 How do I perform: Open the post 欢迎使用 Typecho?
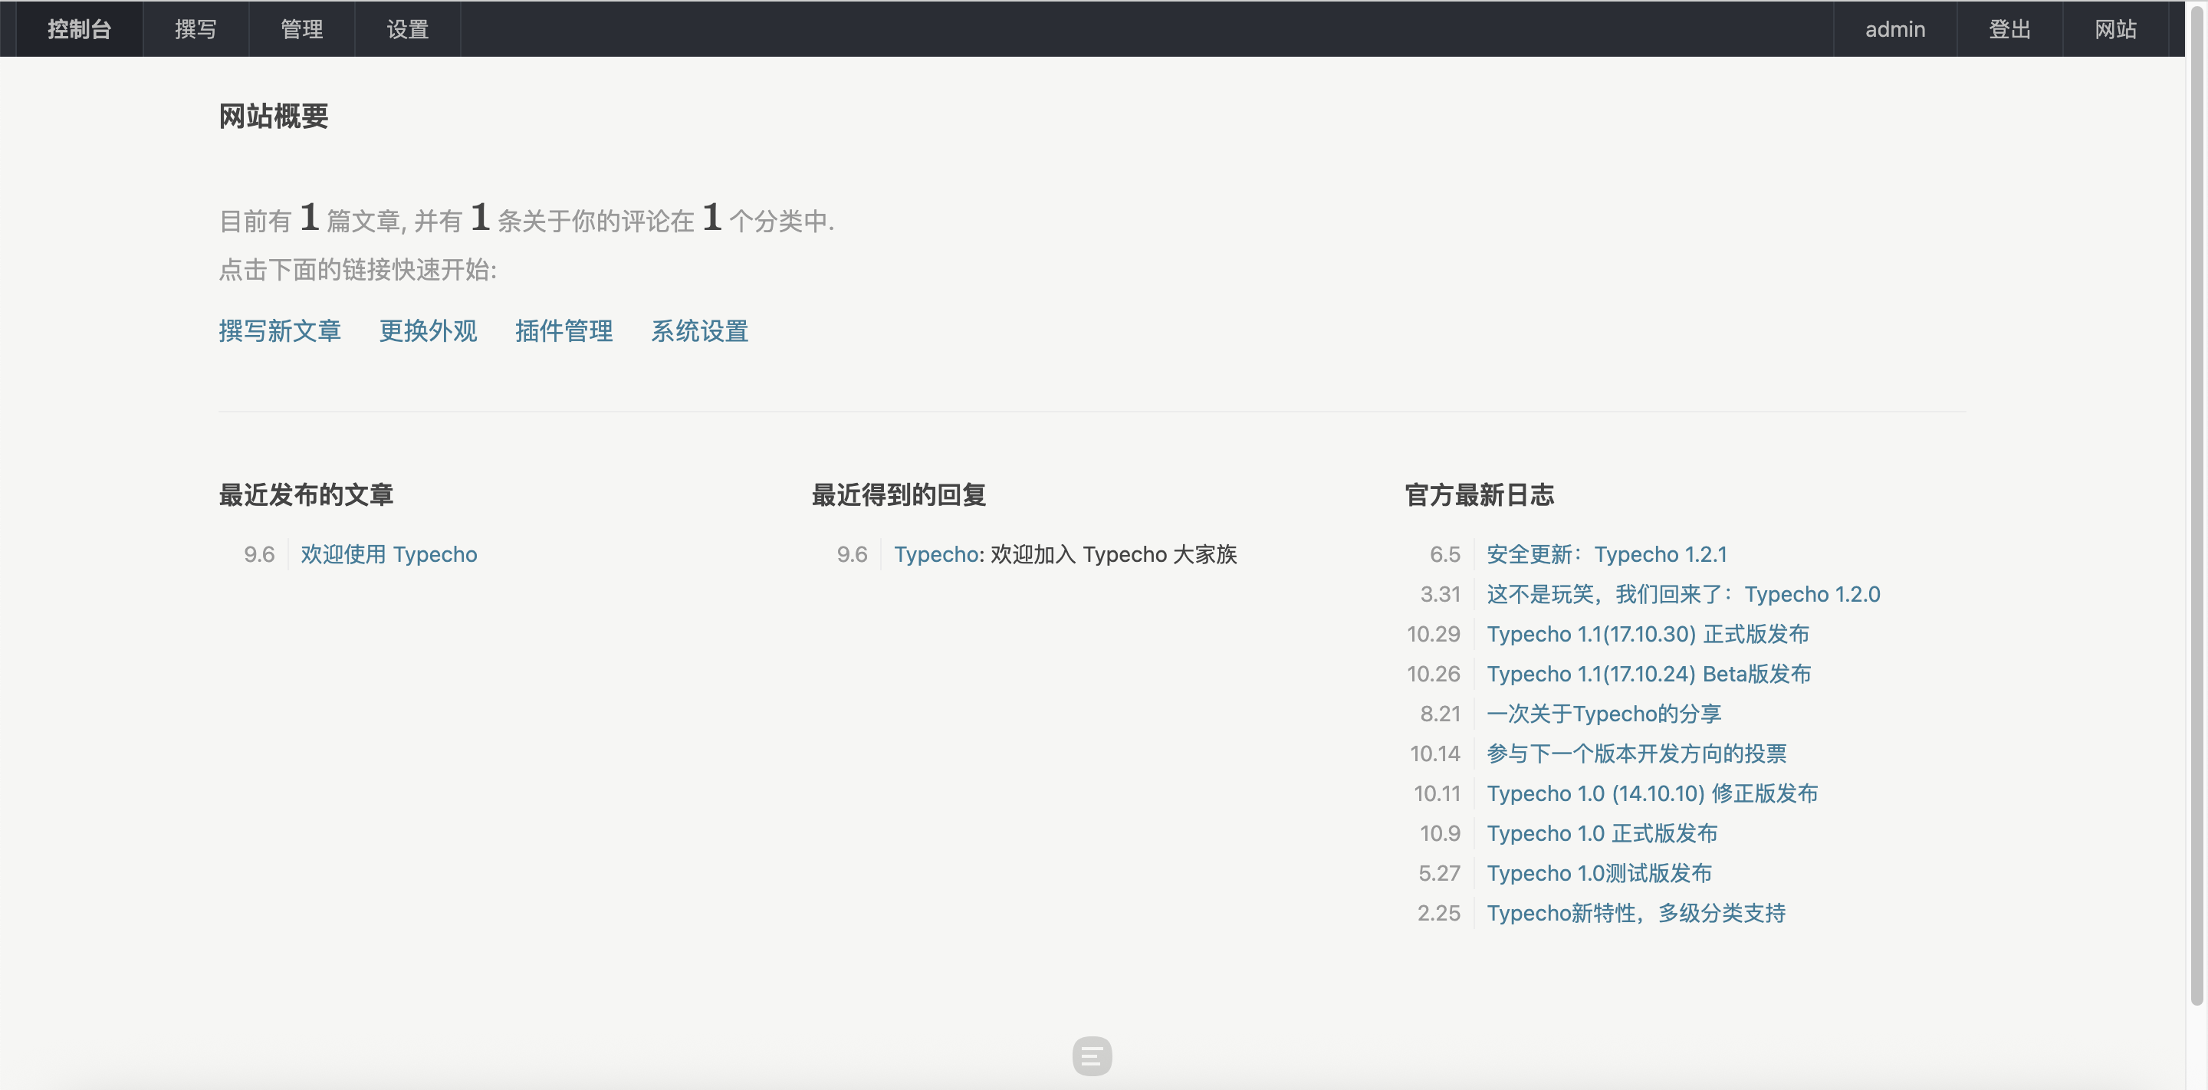[x=388, y=554]
